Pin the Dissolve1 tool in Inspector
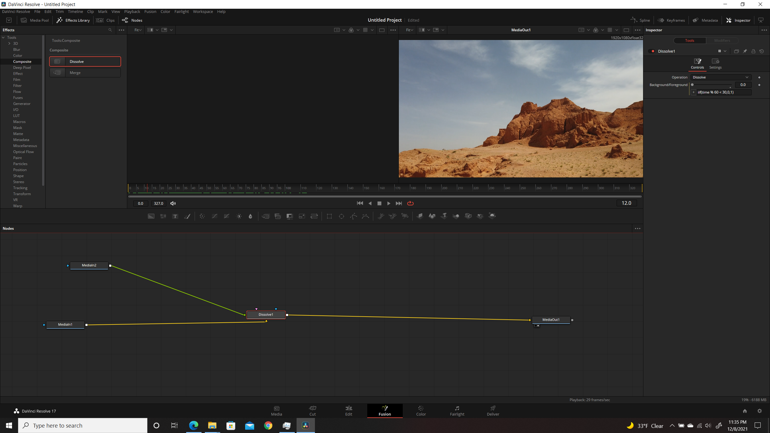 [745, 51]
